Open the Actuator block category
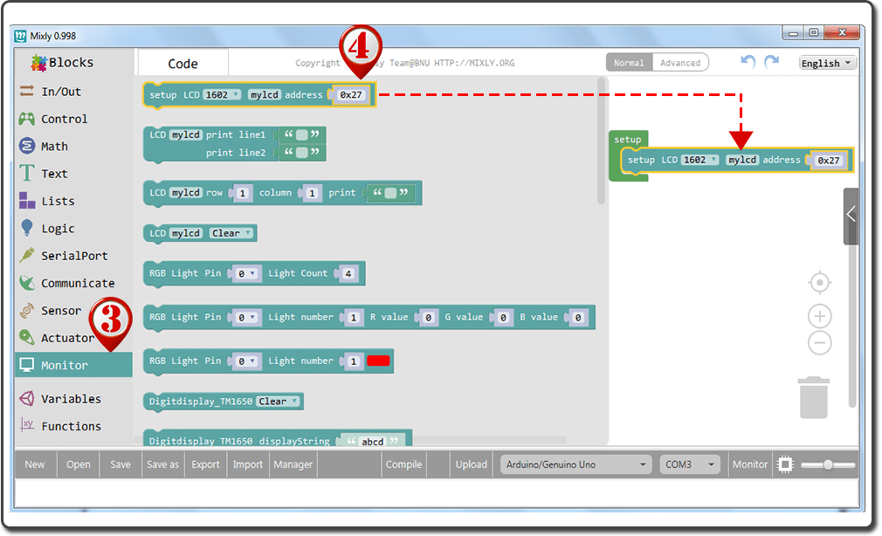This screenshot has width=882, height=536. coord(67,338)
